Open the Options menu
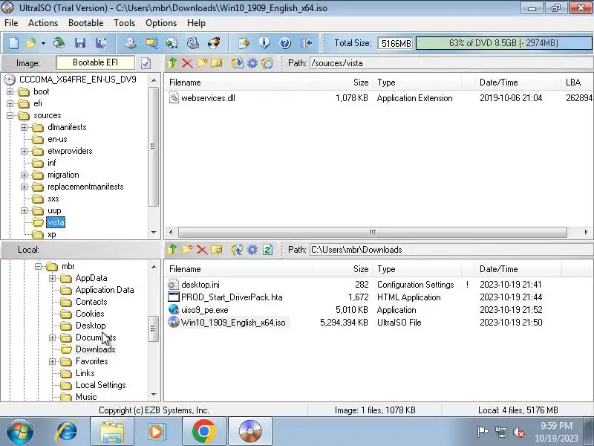The width and height of the screenshot is (594, 446). (161, 23)
